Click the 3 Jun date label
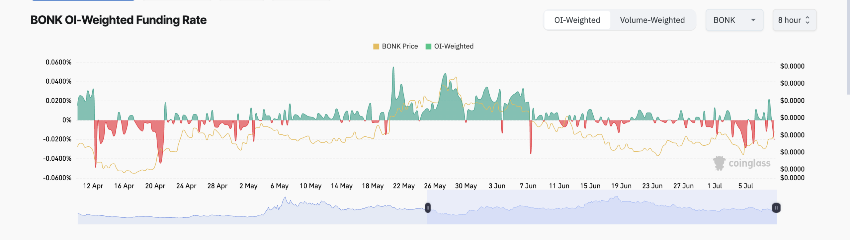This screenshot has width=850, height=240. coord(497,186)
